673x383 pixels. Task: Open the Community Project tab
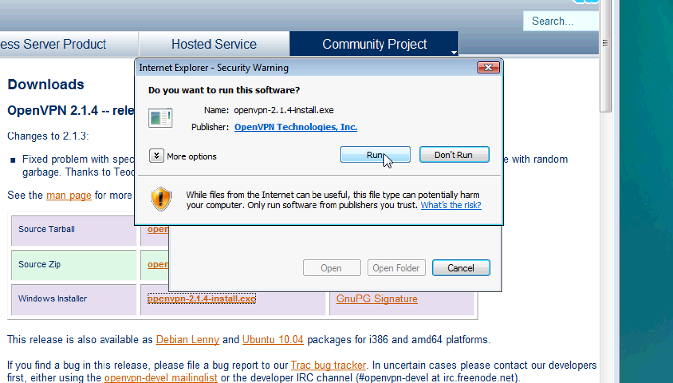(374, 44)
